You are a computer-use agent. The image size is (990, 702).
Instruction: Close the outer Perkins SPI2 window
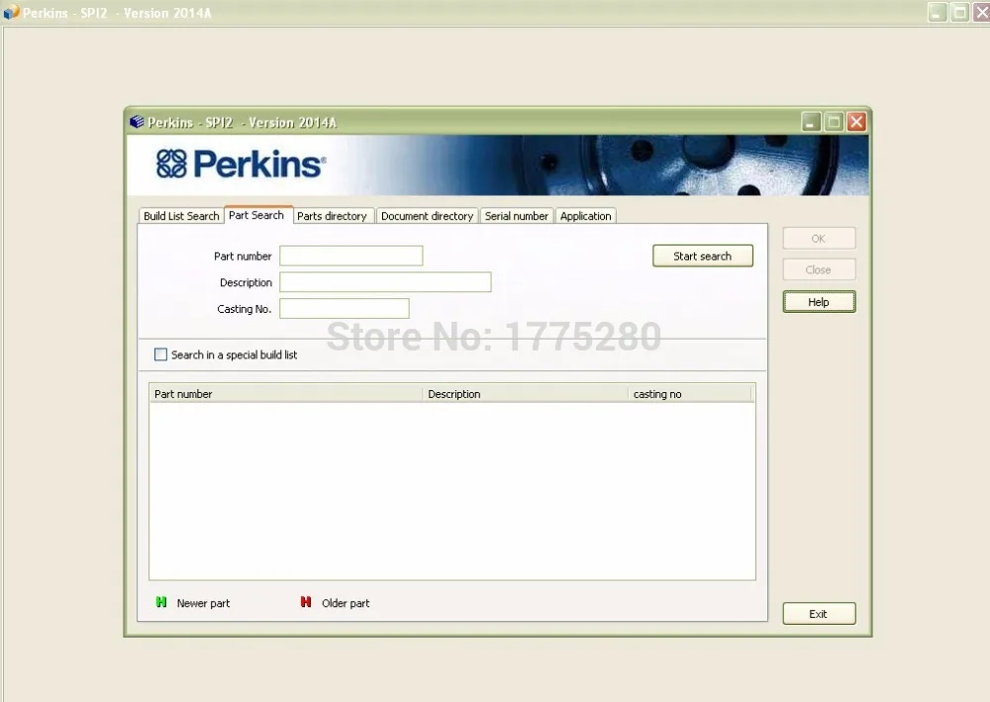point(982,12)
